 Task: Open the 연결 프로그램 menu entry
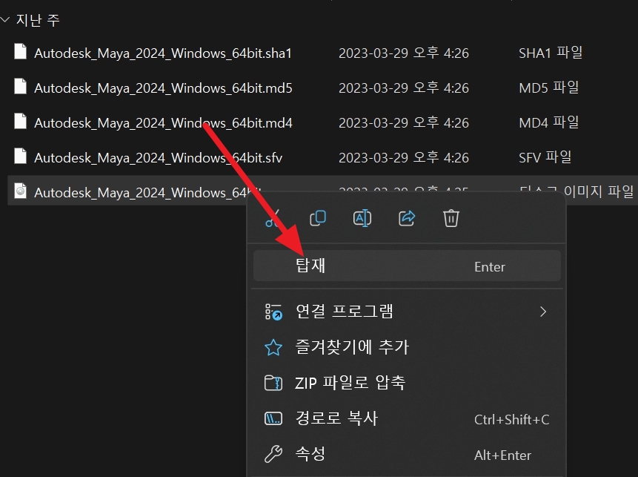407,312
